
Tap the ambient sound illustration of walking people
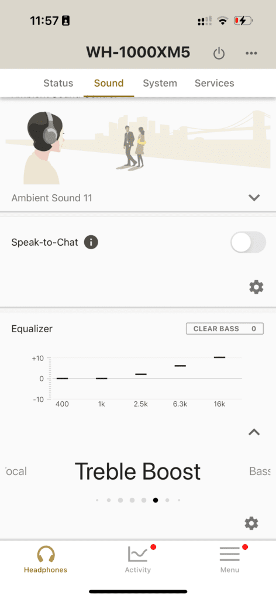(x=134, y=147)
